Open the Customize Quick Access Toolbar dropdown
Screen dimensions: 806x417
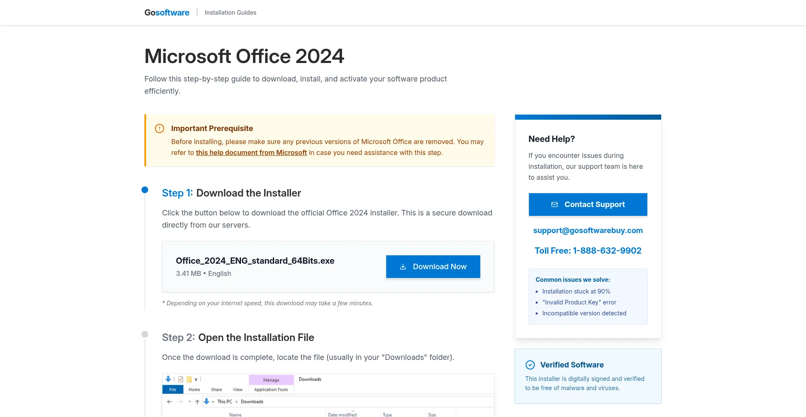tap(196, 379)
